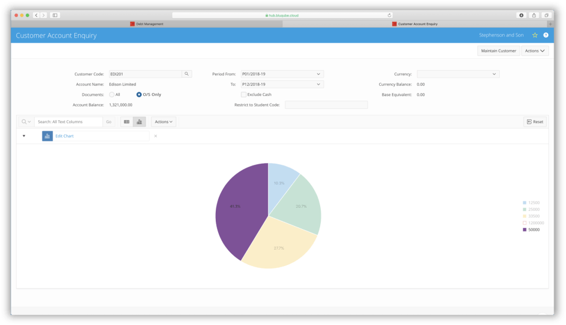Viewport: 566px width, 325px height.
Task: Open the report Actions menu
Action: point(163,122)
